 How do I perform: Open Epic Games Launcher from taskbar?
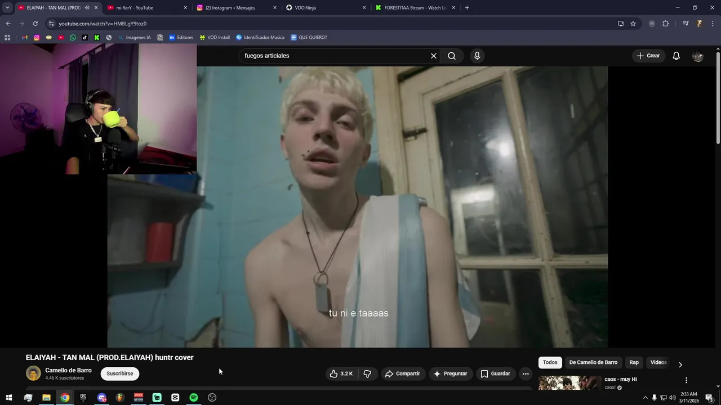click(83, 398)
